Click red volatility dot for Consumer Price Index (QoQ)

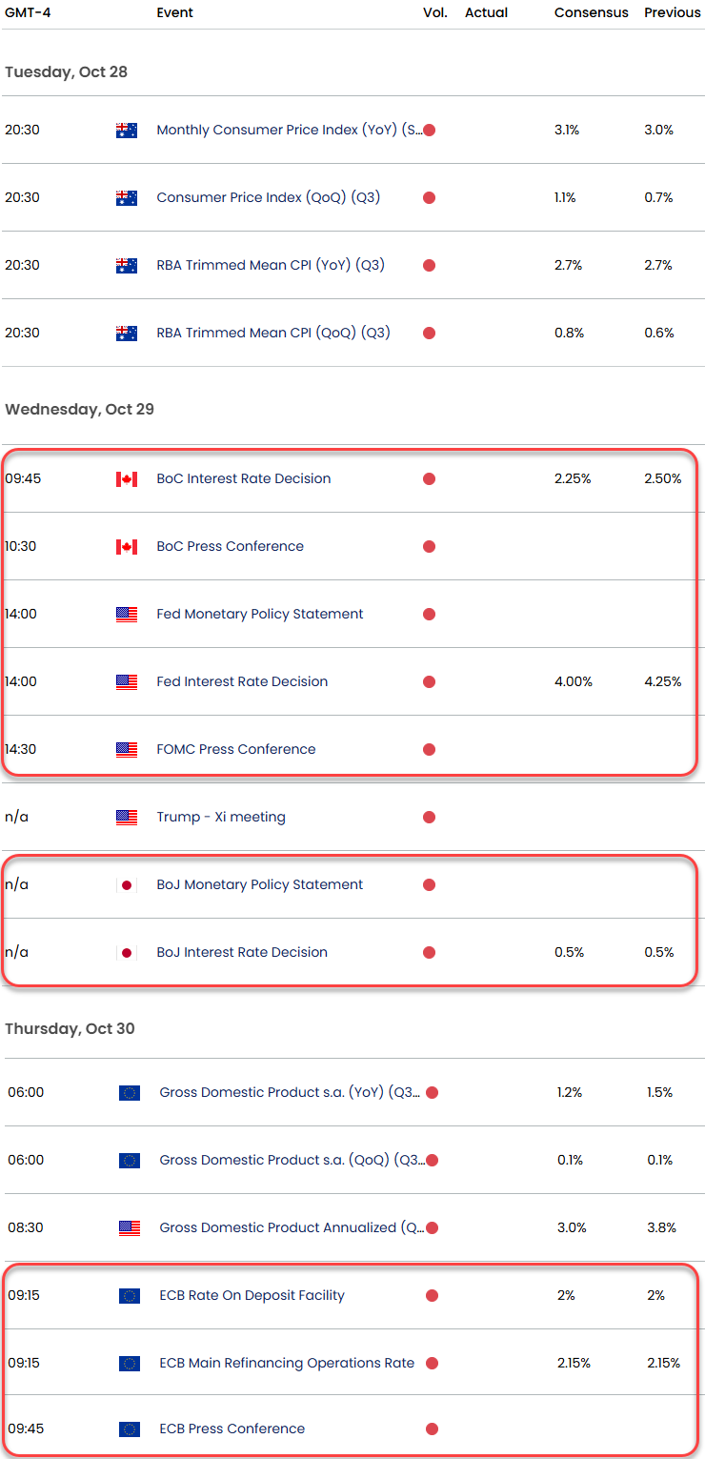click(429, 198)
